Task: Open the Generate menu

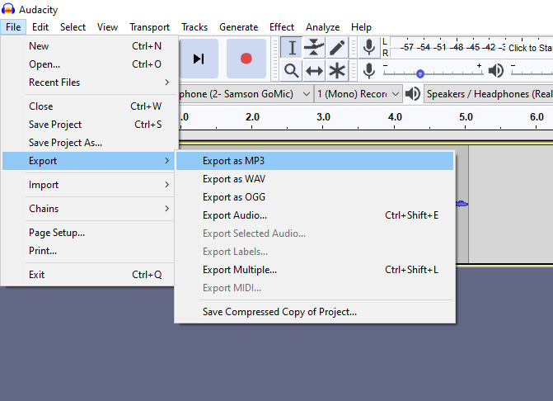Action: click(238, 27)
